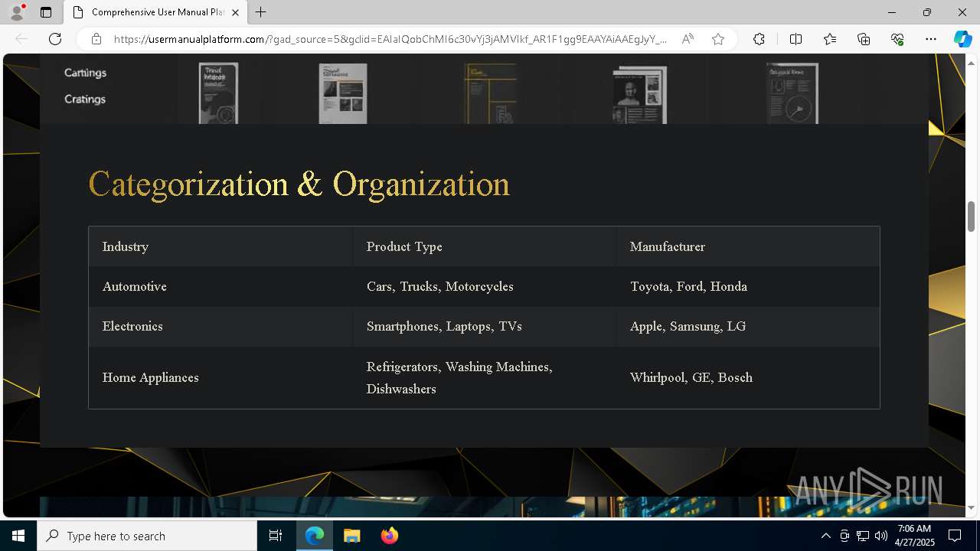The height and width of the screenshot is (551, 980).
Task: Click the page vertical scrollbar thumb
Action: [972, 215]
